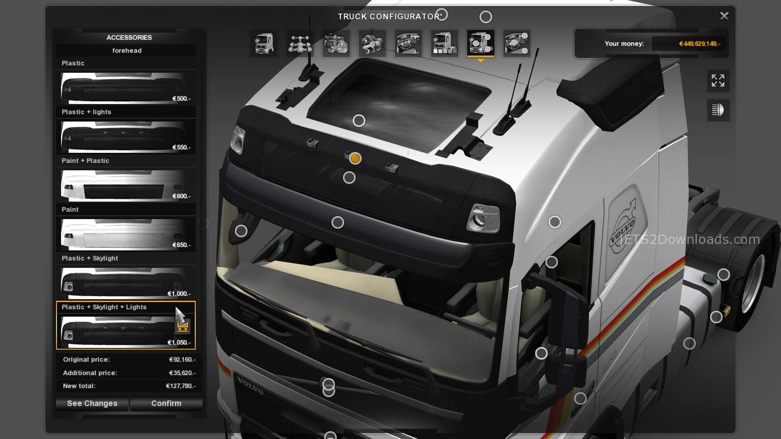Screen dimensions: 781x439
Task: Open the chassis category icon
Action: point(300,43)
